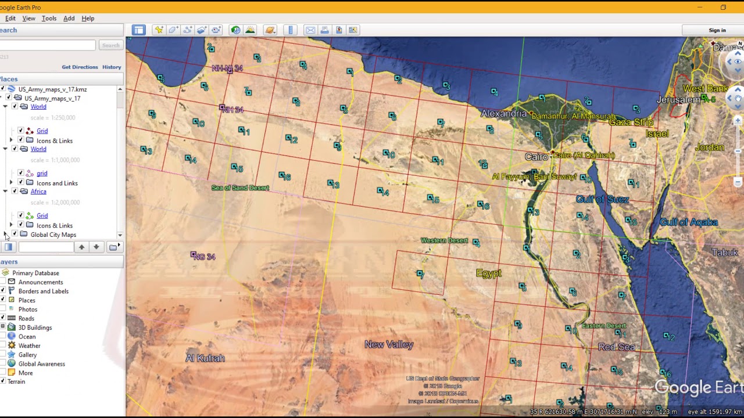
Task: Click the 1:1,000,000 grid link
Action: click(x=42, y=174)
